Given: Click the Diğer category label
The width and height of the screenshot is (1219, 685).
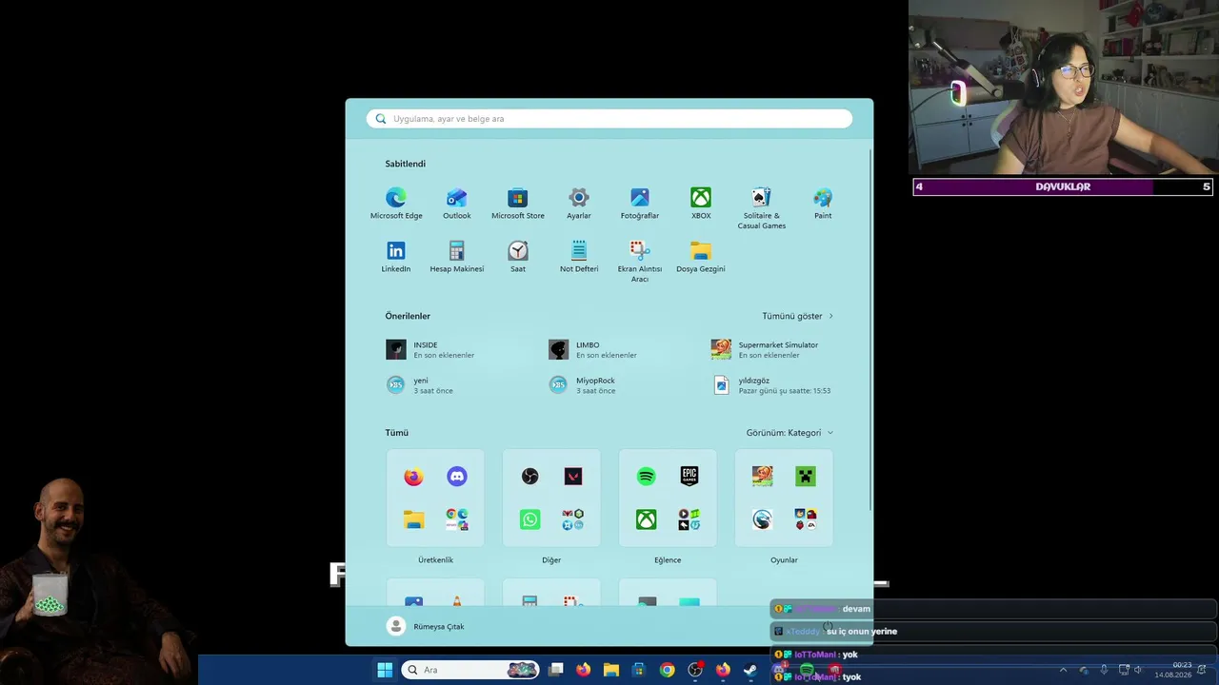Looking at the screenshot, I should pos(551,560).
